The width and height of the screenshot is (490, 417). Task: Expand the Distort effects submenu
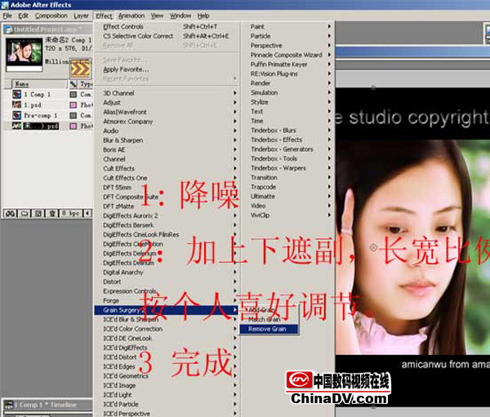pos(167,282)
